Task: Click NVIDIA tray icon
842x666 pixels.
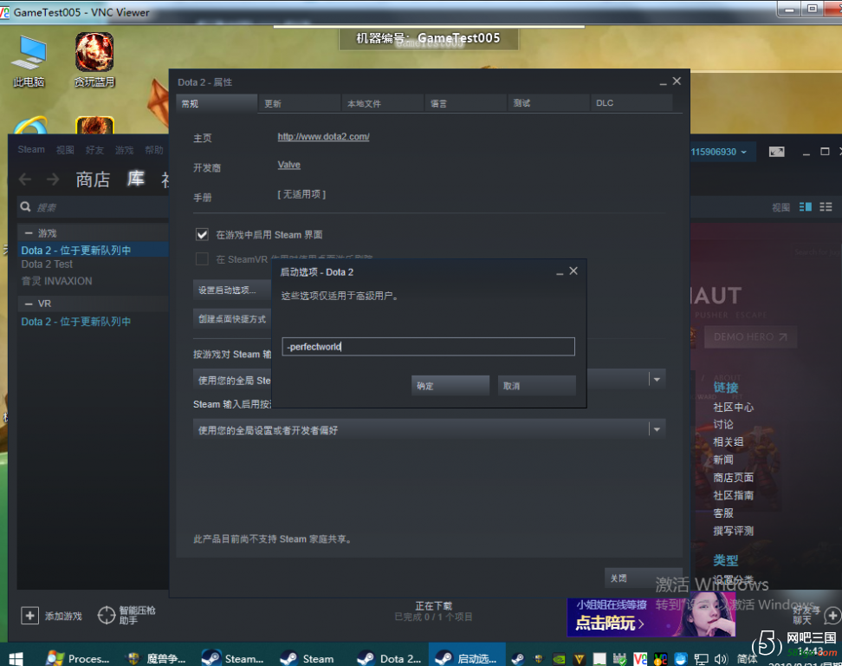Action: (x=559, y=659)
